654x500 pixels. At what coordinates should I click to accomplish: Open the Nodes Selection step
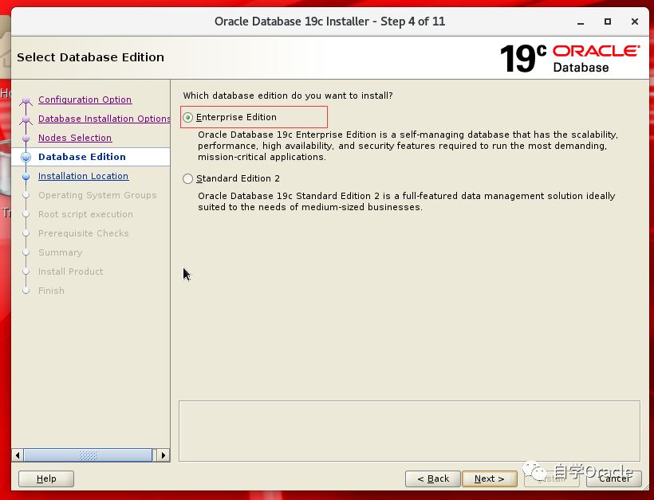75,138
